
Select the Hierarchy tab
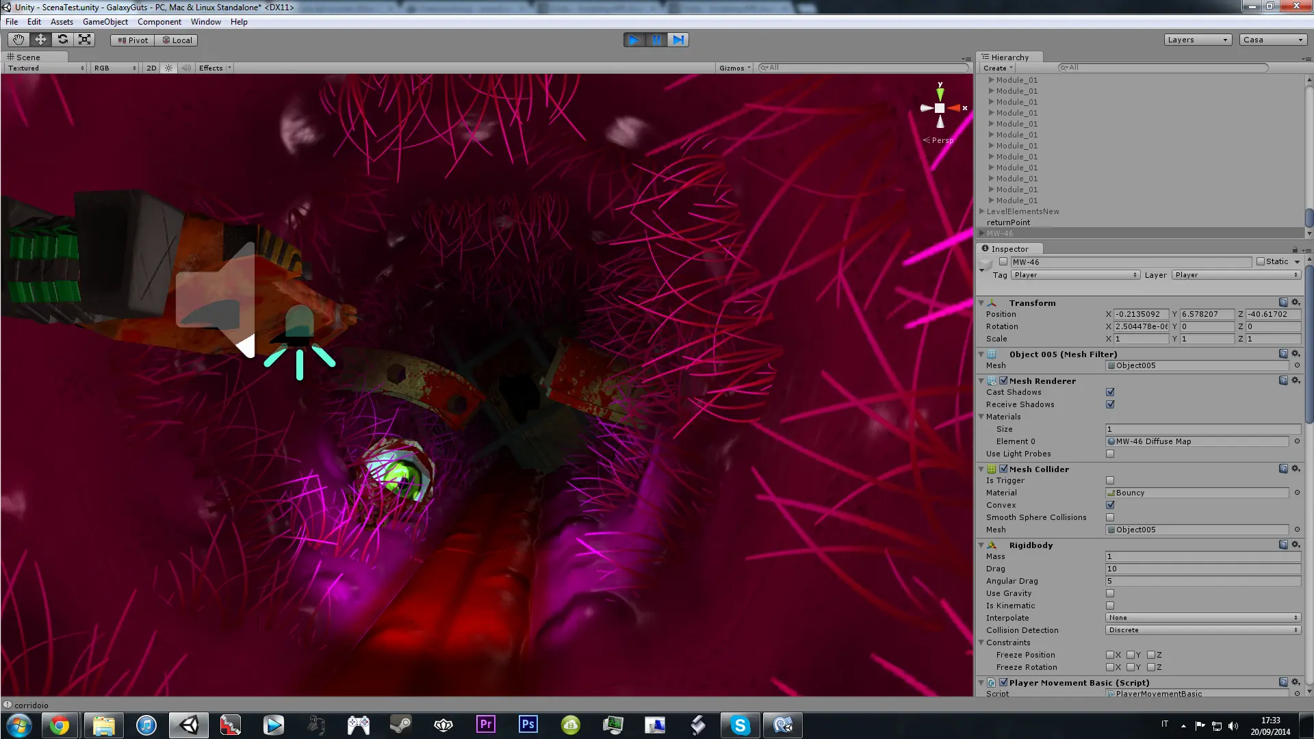click(1009, 57)
